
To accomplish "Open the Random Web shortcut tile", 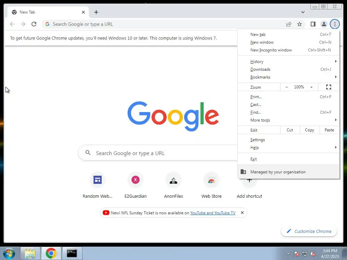I will coord(97,185).
